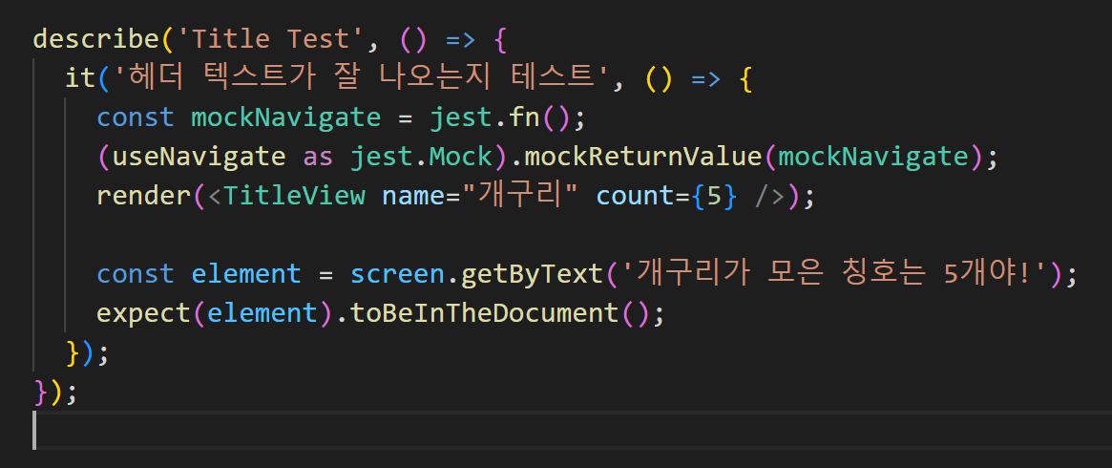Click element in the const element declaration
Viewport: 1112px width, 468px height.
pyautogui.click(x=246, y=274)
